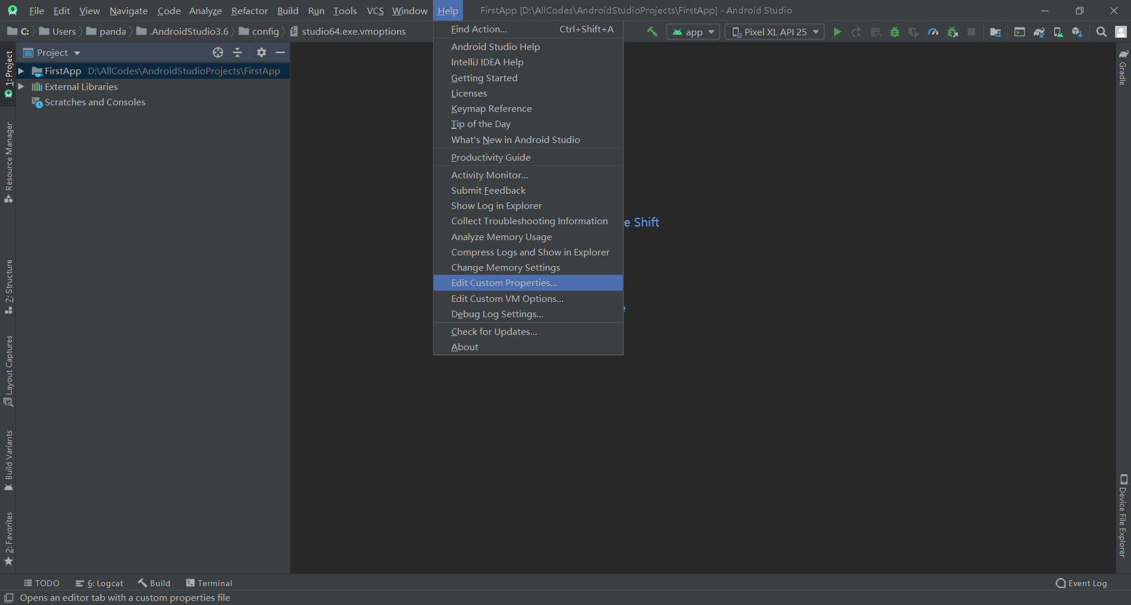Click Run with Coverage icon
Viewport: 1131px width, 605px height.
[x=914, y=32]
